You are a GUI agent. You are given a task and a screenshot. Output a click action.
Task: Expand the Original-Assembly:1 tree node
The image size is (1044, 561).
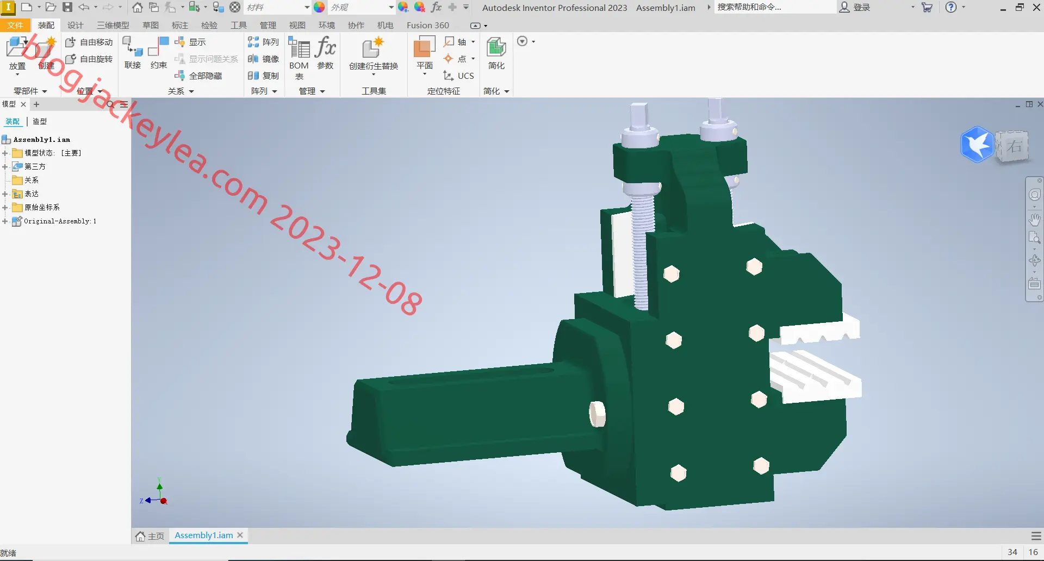[x=5, y=221]
